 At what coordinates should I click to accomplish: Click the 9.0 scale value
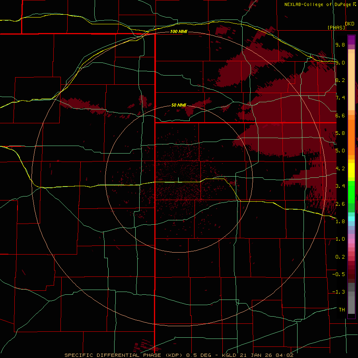[x=340, y=62]
